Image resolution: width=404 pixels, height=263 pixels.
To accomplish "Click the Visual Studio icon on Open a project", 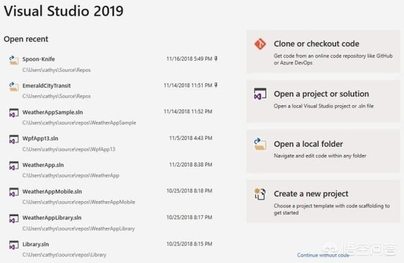I will (x=260, y=94).
